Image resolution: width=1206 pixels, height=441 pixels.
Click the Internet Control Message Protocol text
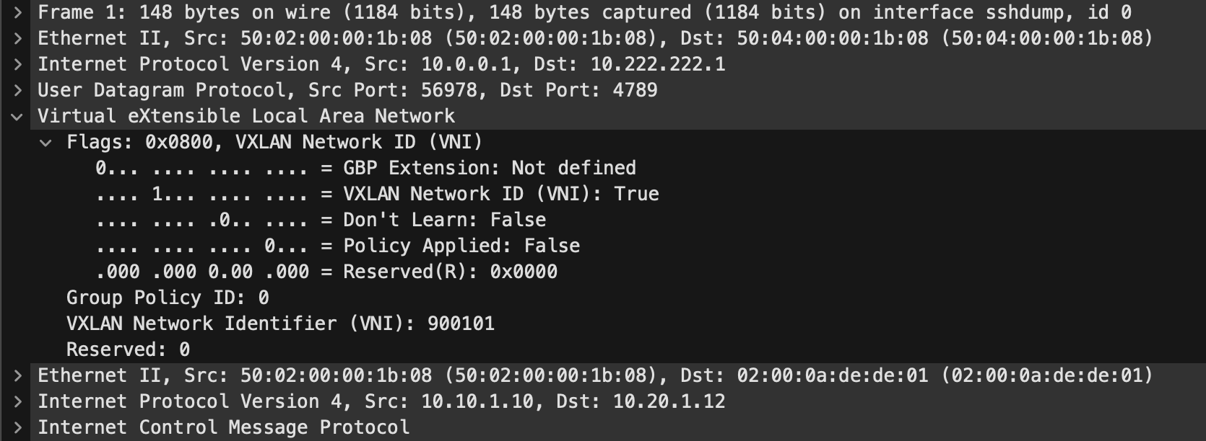[x=223, y=427]
